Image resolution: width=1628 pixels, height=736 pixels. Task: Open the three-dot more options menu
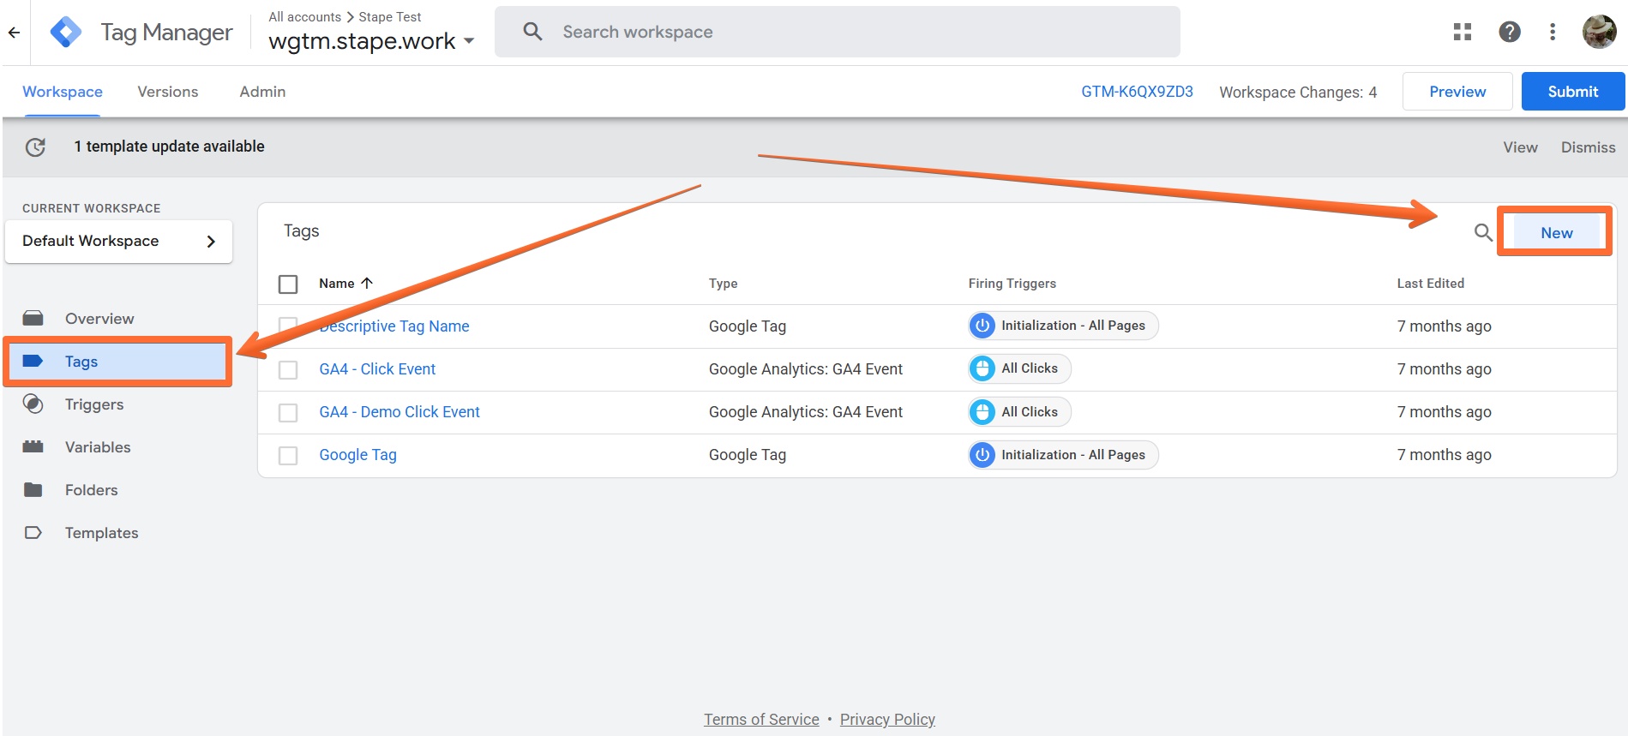(1553, 32)
